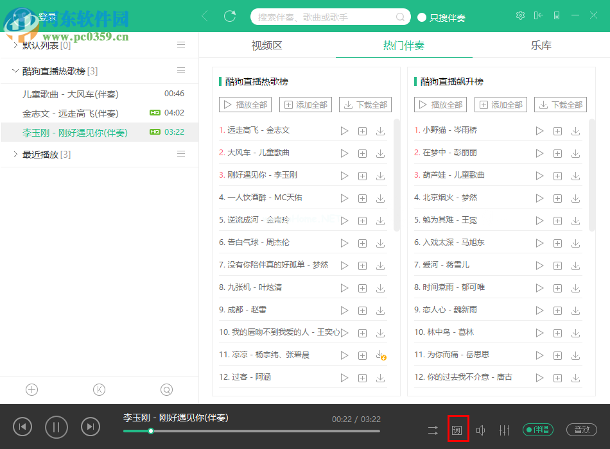This screenshot has height=449, width=610.
Task: Click the refresh icon beside the search box
Action: coord(230,17)
